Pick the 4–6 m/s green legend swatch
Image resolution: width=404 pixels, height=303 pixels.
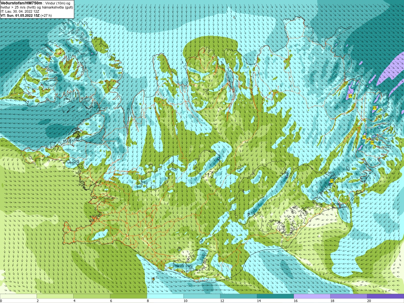point(92,296)
